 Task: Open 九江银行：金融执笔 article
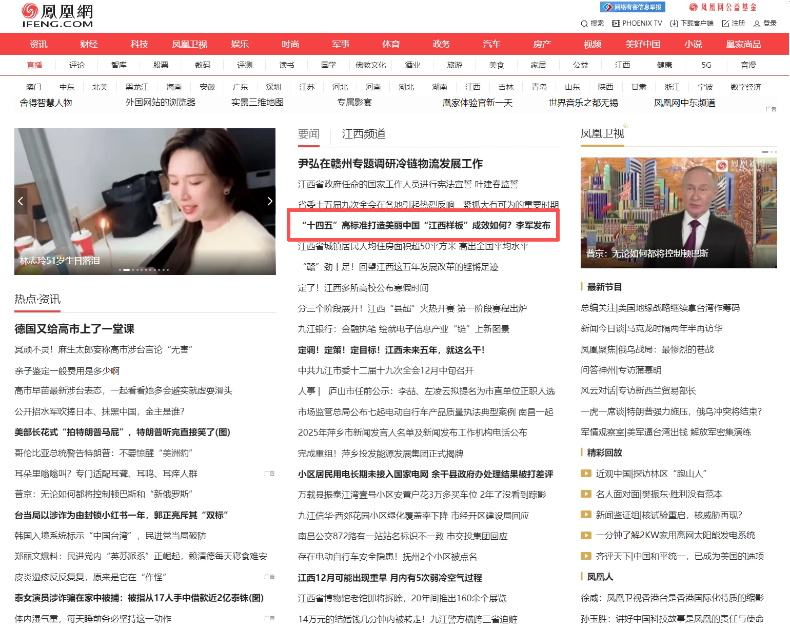pyautogui.click(x=404, y=329)
